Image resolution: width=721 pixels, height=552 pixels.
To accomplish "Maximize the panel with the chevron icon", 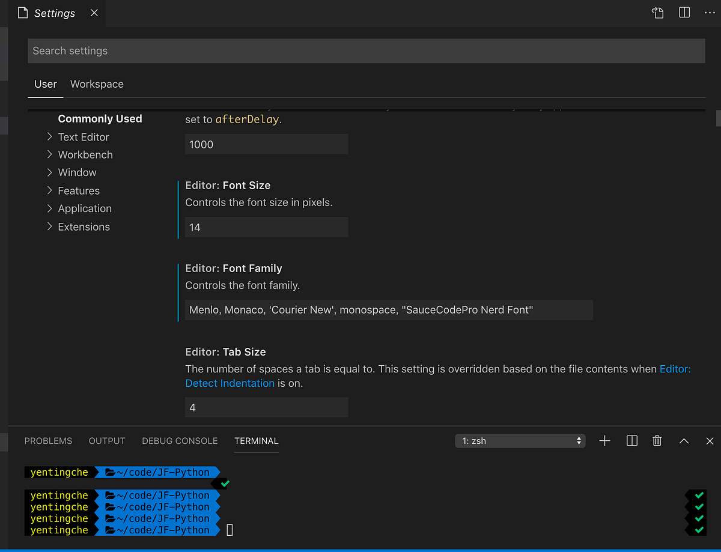I will pyautogui.click(x=684, y=441).
